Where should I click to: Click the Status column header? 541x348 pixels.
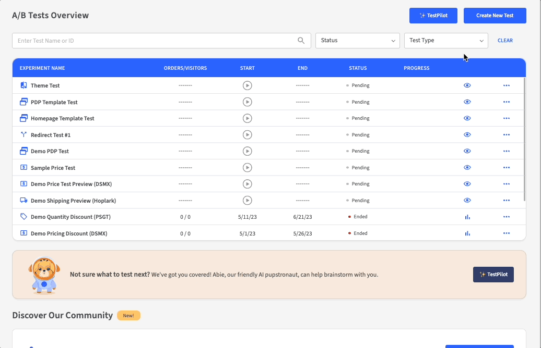tap(358, 68)
